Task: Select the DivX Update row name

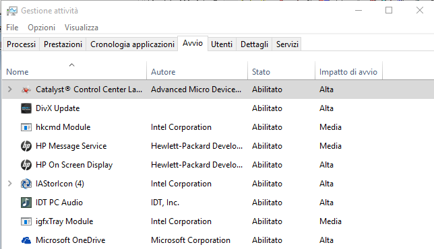Action: click(57, 108)
